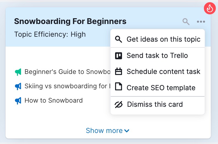Choose Get ideas on this topic

tap(163, 39)
